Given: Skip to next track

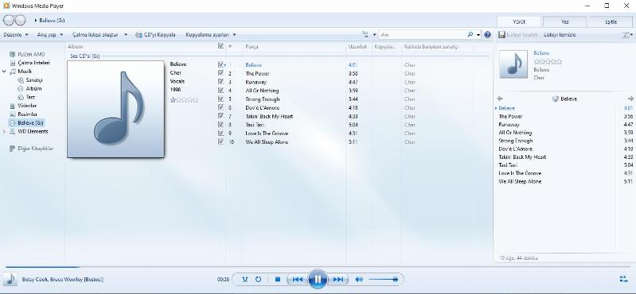Looking at the screenshot, I should tap(338, 280).
